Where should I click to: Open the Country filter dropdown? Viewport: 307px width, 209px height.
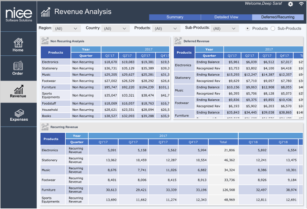116,29
